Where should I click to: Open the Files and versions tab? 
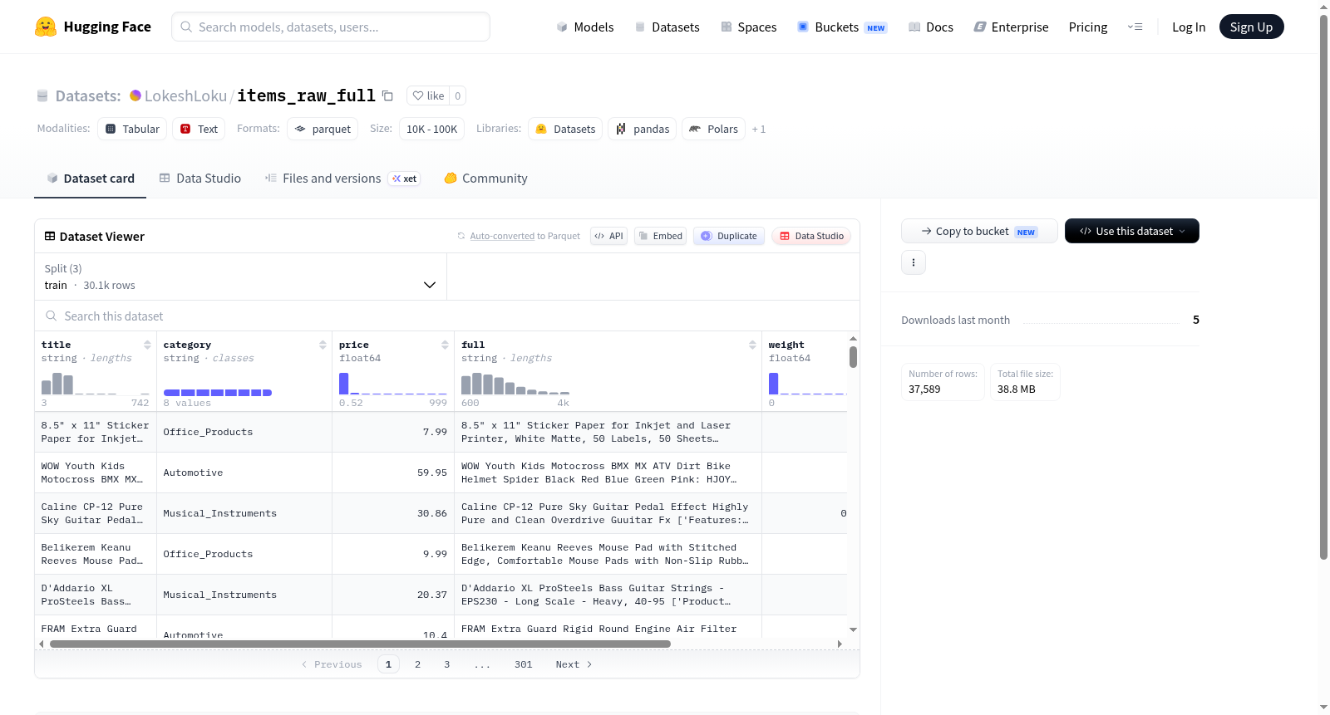pyautogui.click(x=342, y=179)
